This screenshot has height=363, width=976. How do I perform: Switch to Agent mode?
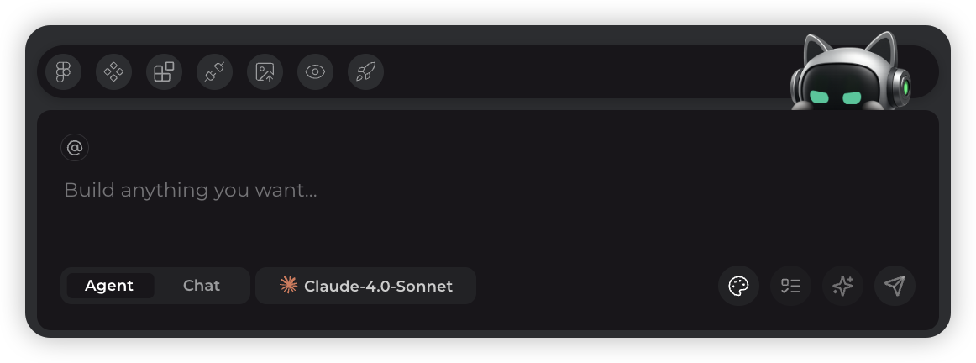[109, 286]
